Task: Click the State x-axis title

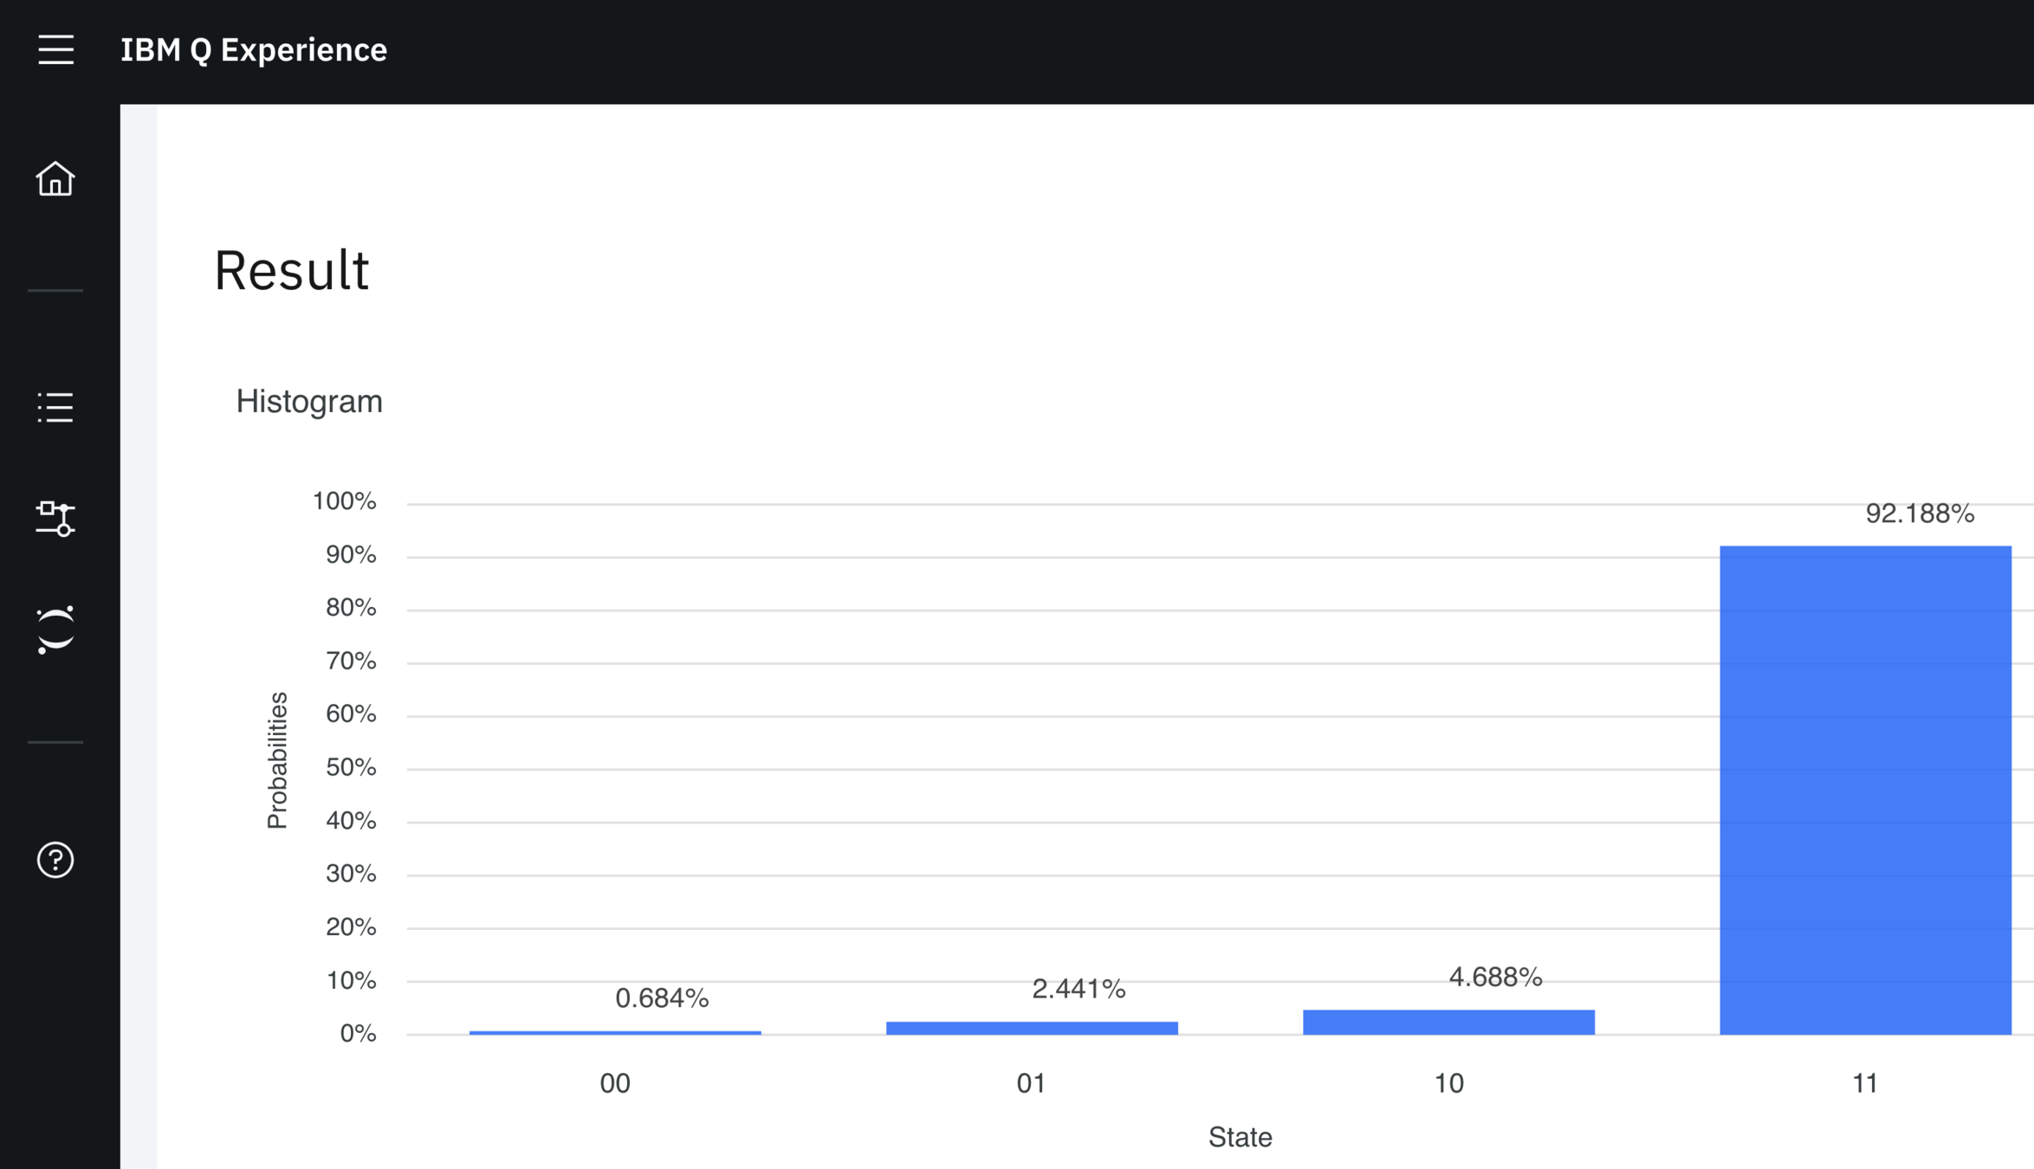Action: click(1240, 1137)
